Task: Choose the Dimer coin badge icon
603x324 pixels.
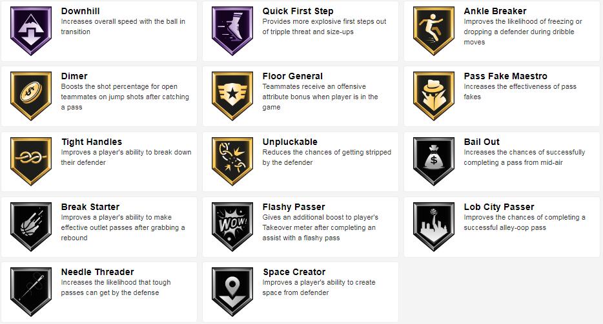Action: (31, 96)
